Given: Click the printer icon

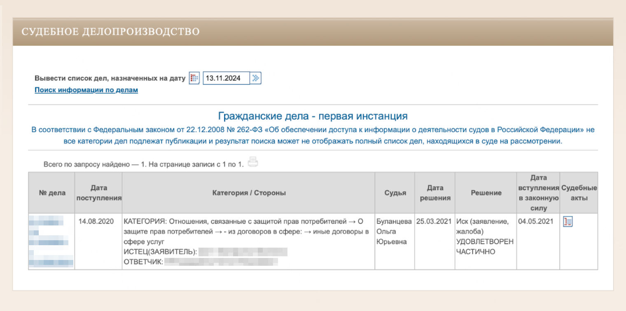Looking at the screenshot, I should [x=253, y=162].
